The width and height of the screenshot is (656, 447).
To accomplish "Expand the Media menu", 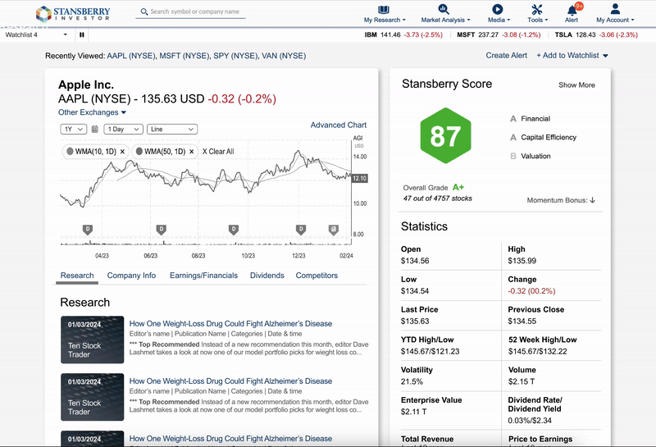I will [x=499, y=20].
